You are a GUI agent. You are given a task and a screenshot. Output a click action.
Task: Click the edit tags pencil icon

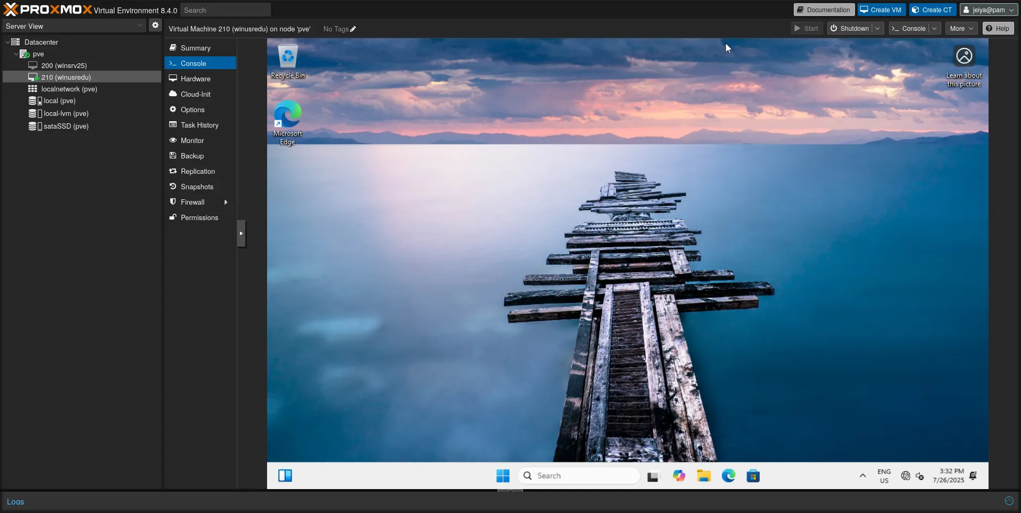(353, 29)
